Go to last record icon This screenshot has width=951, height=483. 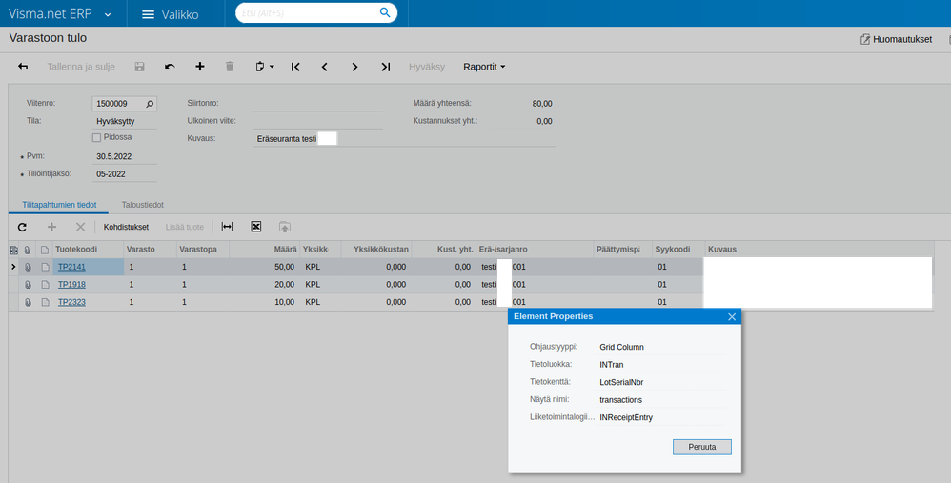385,67
